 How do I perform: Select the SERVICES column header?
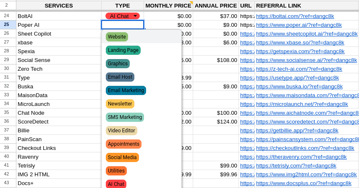59,6
